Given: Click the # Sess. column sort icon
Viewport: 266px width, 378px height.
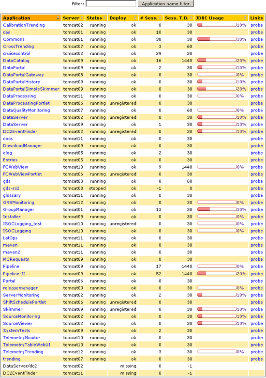Looking at the screenshot, I should coord(161,18).
